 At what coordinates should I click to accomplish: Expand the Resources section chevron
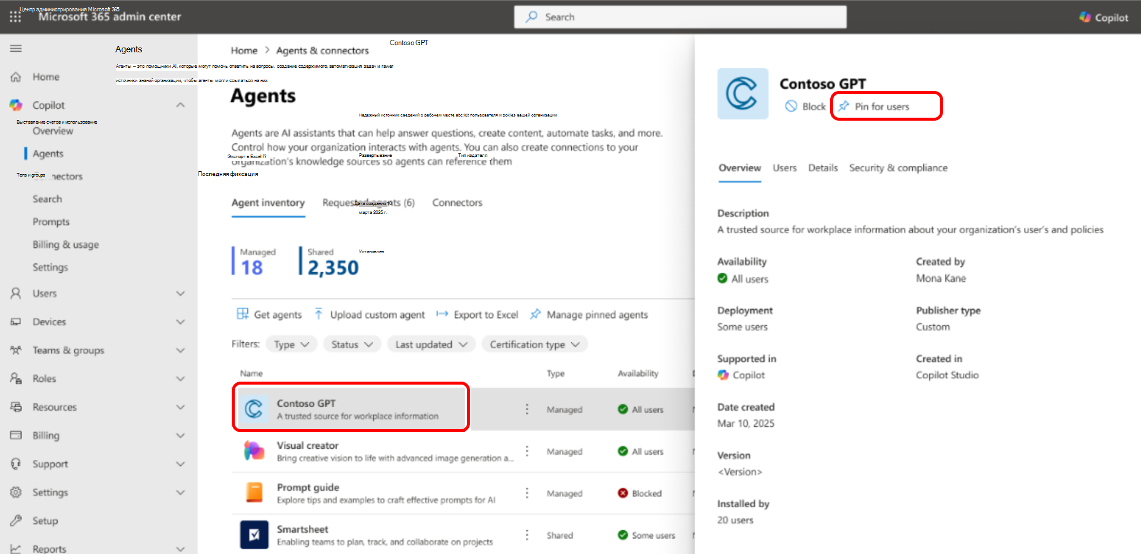[x=181, y=407]
